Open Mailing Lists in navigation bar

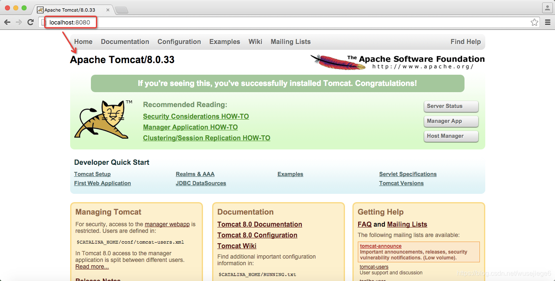(x=291, y=42)
